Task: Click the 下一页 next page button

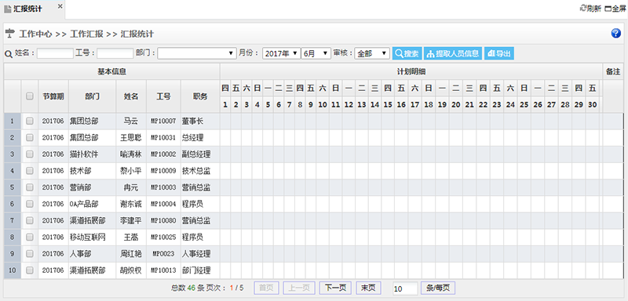Action: click(335, 288)
